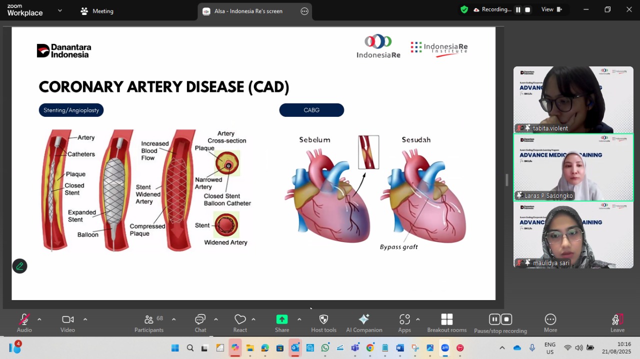Click the annotation pencil icon on slide
The width and height of the screenshot is (640, 359).
(20, 266)
